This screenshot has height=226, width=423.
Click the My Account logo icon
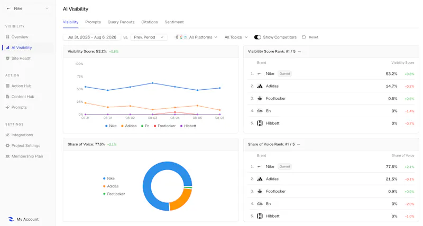(x=11, y=219)
